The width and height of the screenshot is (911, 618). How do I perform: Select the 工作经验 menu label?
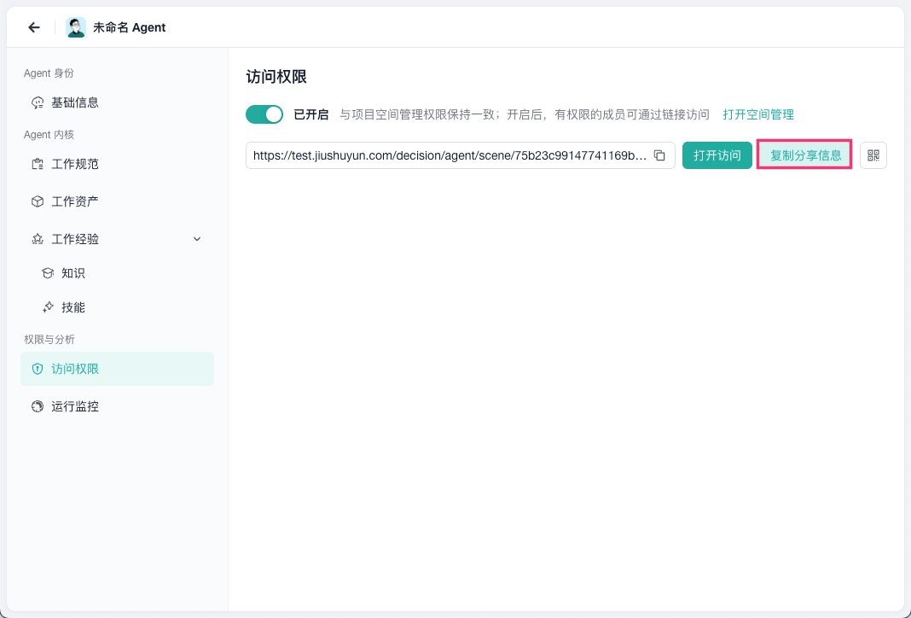coord(75,239)
